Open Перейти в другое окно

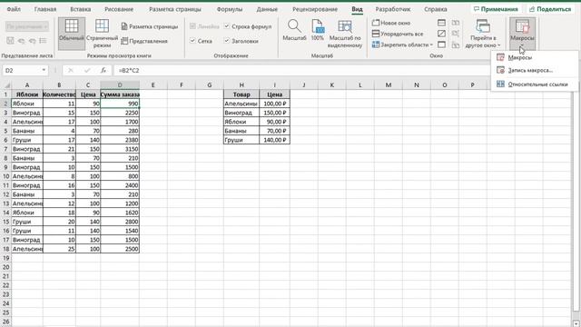(483, 34)
